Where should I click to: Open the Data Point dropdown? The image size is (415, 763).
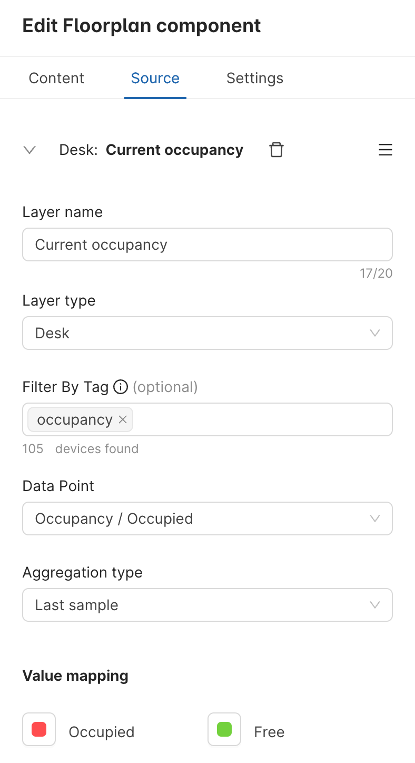207,519
